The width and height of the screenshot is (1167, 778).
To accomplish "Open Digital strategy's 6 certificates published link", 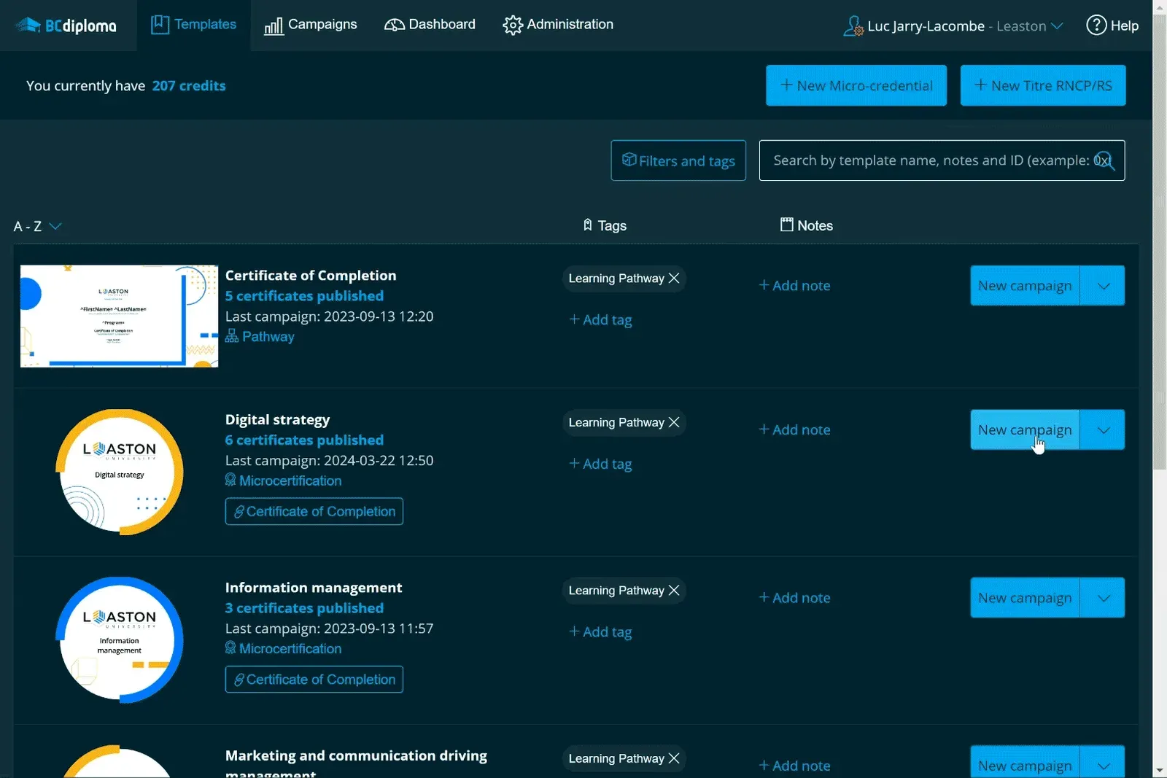I will (304, 440).
